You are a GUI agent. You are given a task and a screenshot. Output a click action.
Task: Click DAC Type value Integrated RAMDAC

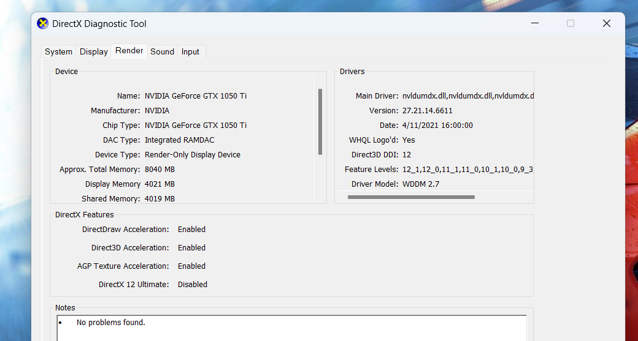179,140
